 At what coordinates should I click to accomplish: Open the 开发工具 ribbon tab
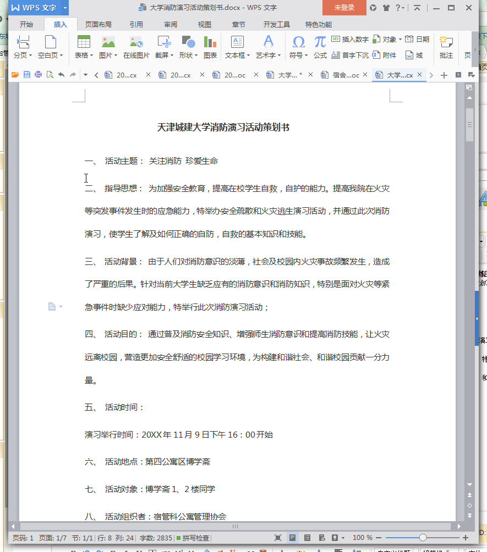click(x=277, y=24)
